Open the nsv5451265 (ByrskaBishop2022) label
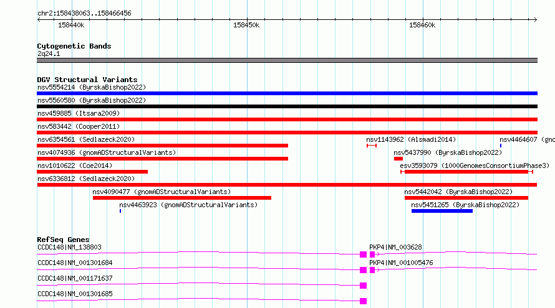Viewport: 555px width, 308px height. tap(465, 205)
